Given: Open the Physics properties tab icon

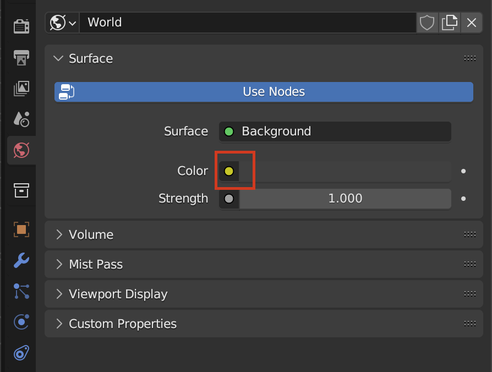Looking at the screenshot, I should [21, 322].
